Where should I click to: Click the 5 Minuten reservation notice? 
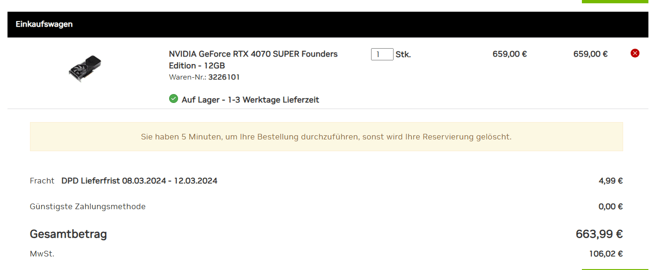tap(326, 137)
